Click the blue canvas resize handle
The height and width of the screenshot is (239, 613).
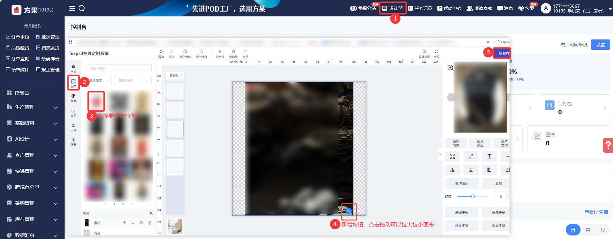349,211
